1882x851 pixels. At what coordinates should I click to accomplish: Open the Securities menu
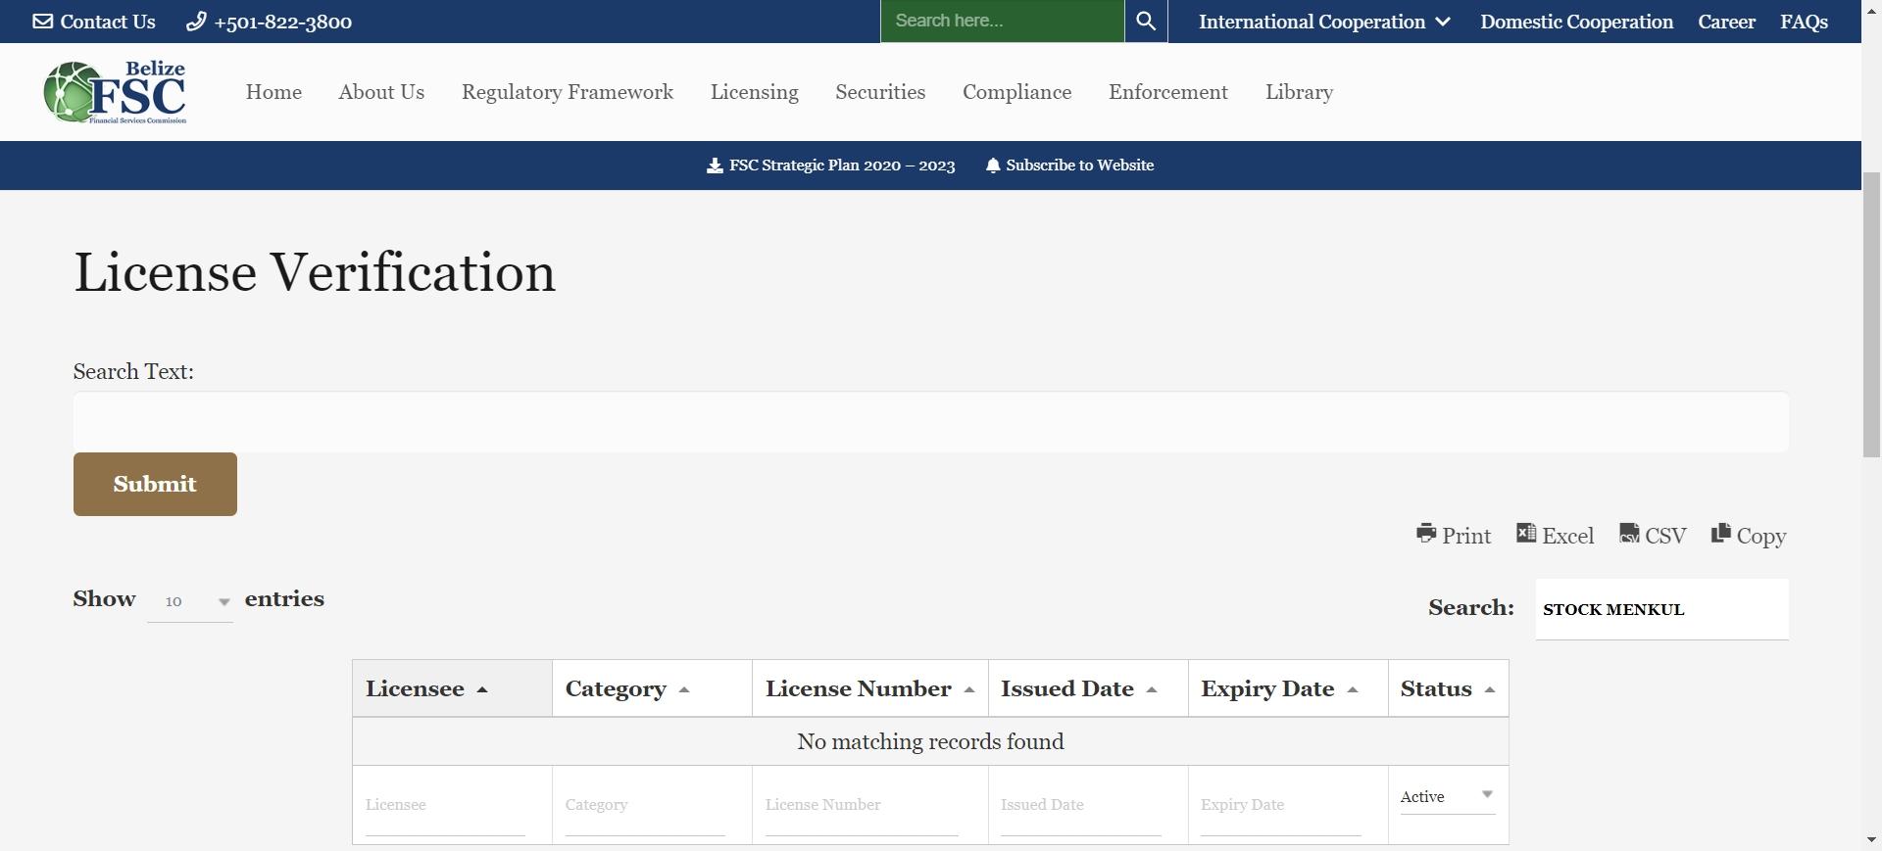pos(880,92)
